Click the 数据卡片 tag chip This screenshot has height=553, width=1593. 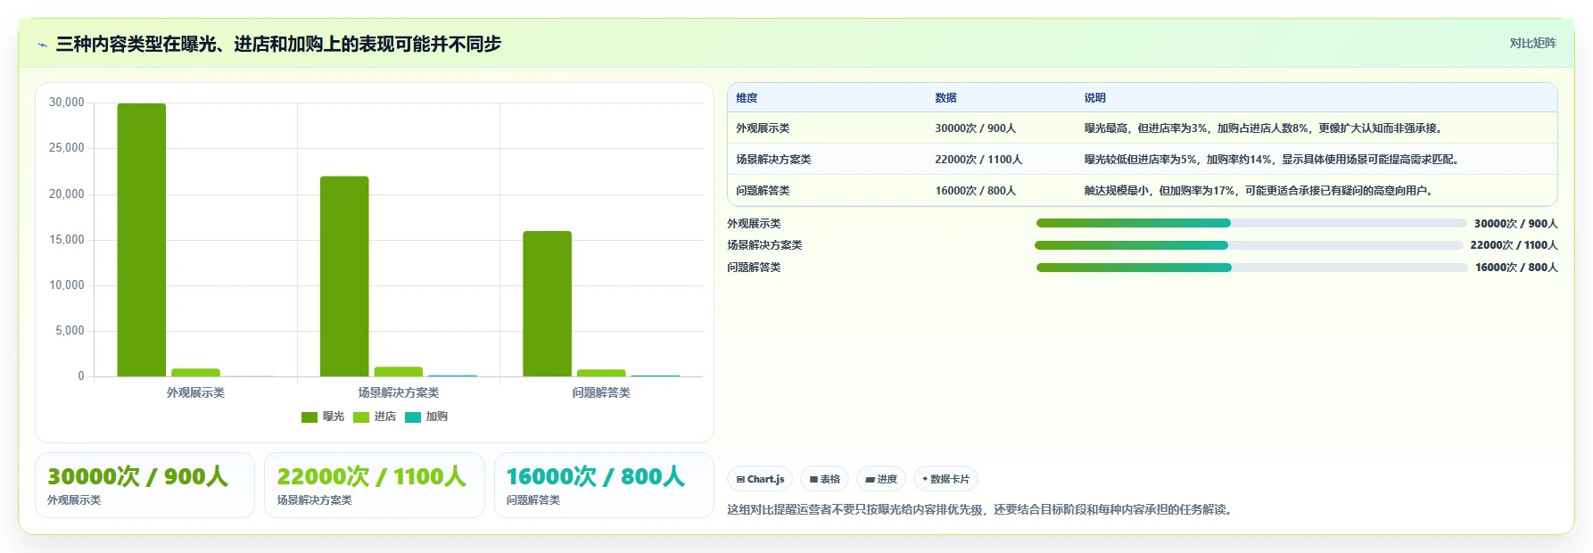[x=945, y=479]
